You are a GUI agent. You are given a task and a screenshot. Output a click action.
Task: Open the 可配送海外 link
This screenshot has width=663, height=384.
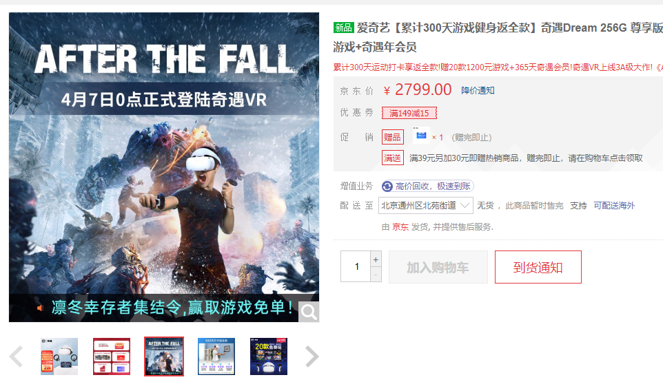click(x=614, y=206)
